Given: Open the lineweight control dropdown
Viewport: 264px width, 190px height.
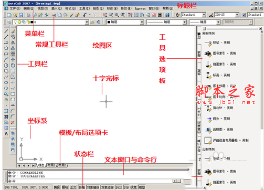Looking at the screenshot, I should [218, 22].
